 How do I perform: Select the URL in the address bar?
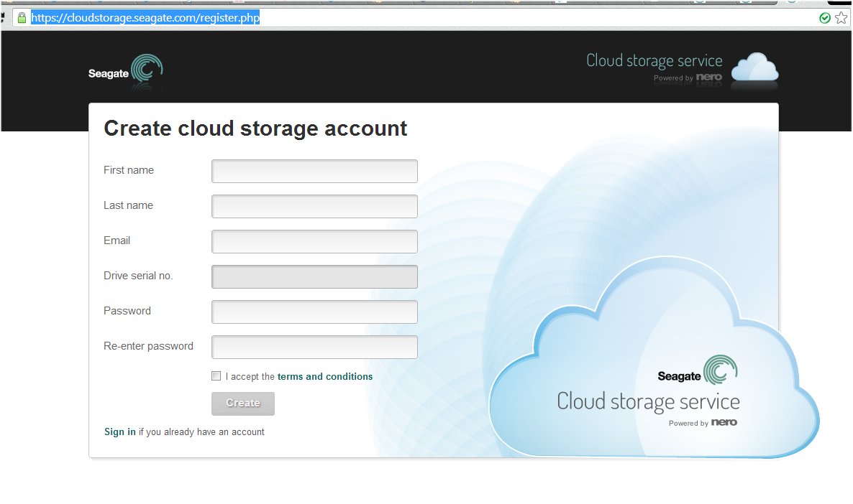(145, 18)
